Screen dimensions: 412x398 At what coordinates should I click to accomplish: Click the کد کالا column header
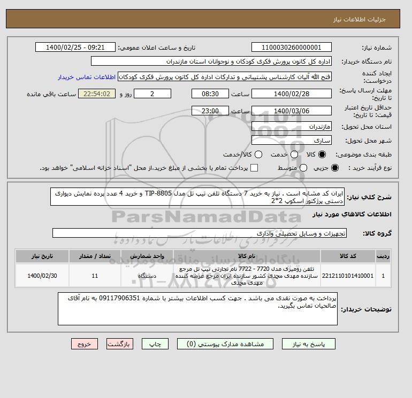[348, 256]
